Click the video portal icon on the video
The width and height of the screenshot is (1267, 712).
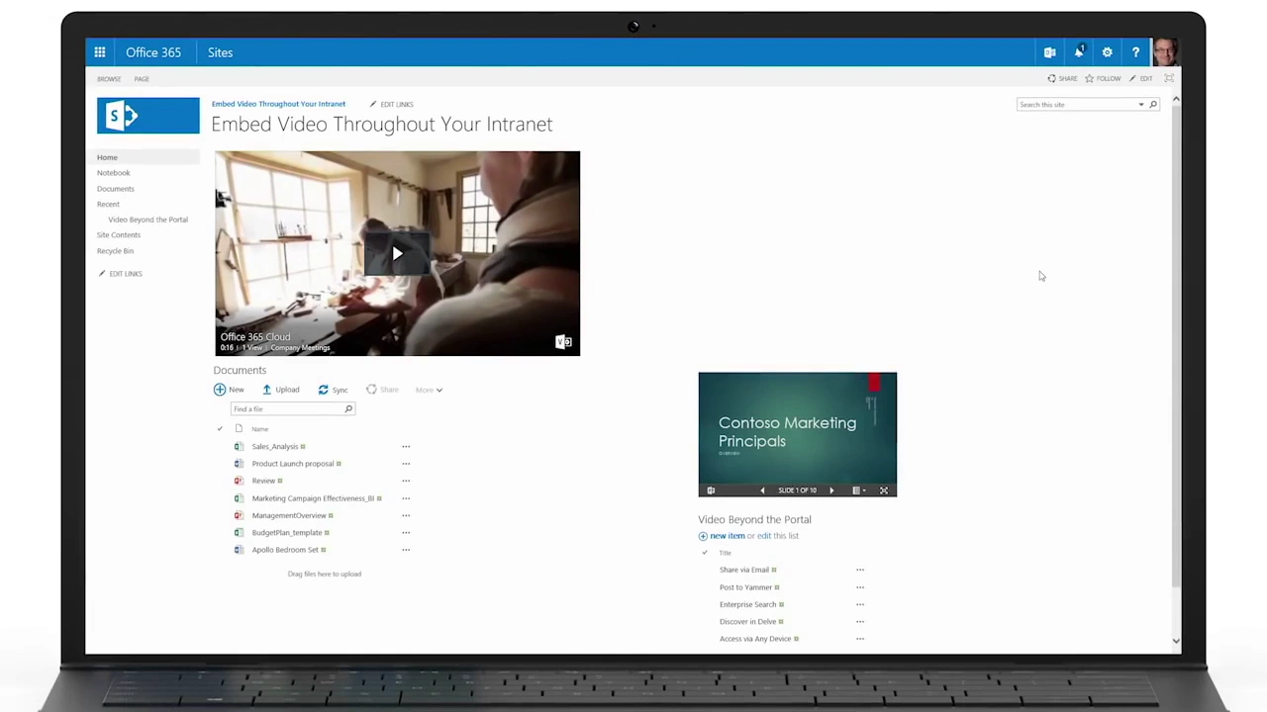click(563, 342)
